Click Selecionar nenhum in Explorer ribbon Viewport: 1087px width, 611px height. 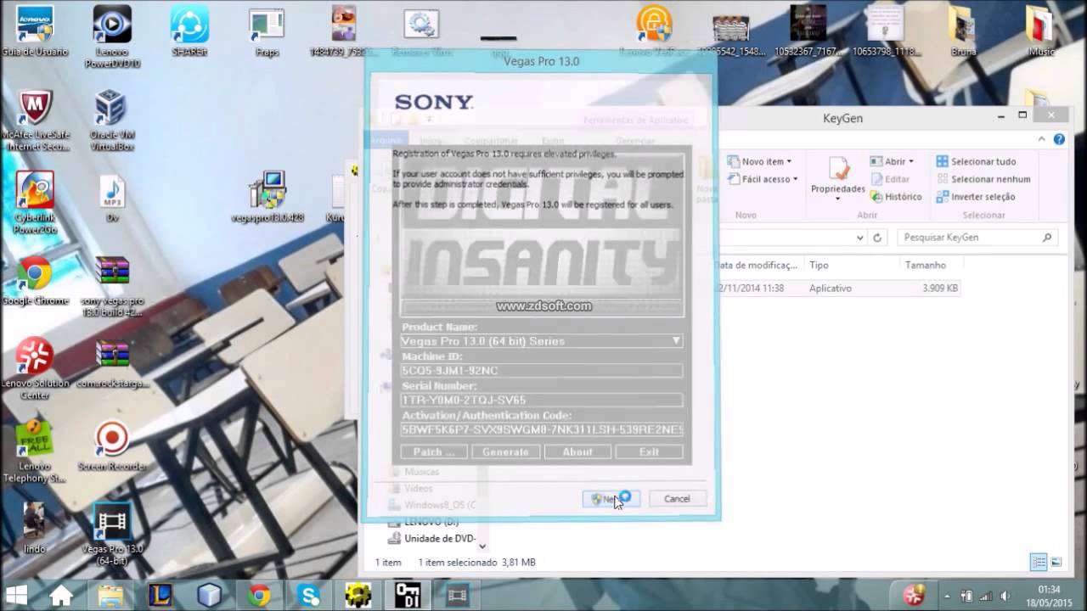click(983, 179)
